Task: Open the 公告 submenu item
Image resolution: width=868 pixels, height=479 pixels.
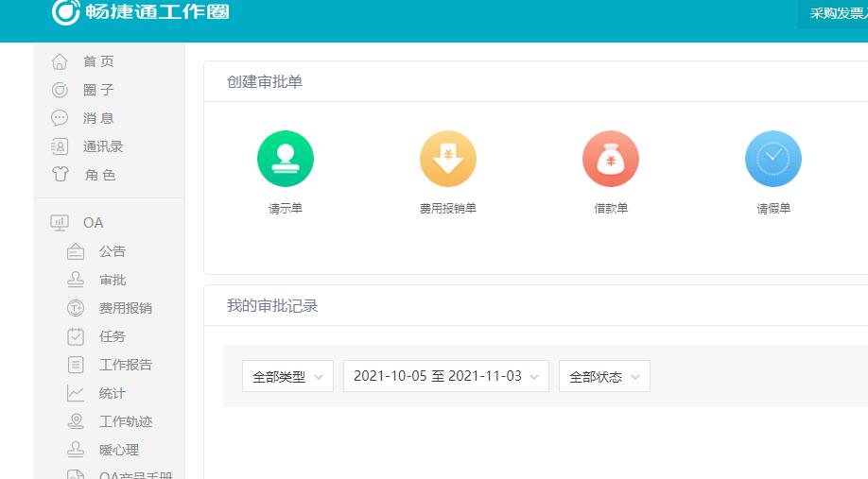Action: [113, 251]
